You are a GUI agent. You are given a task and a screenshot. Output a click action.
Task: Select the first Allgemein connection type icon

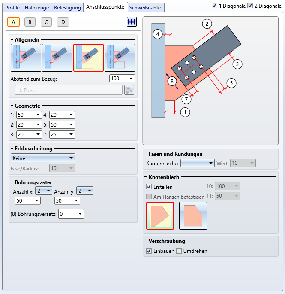tap(26, 58)
